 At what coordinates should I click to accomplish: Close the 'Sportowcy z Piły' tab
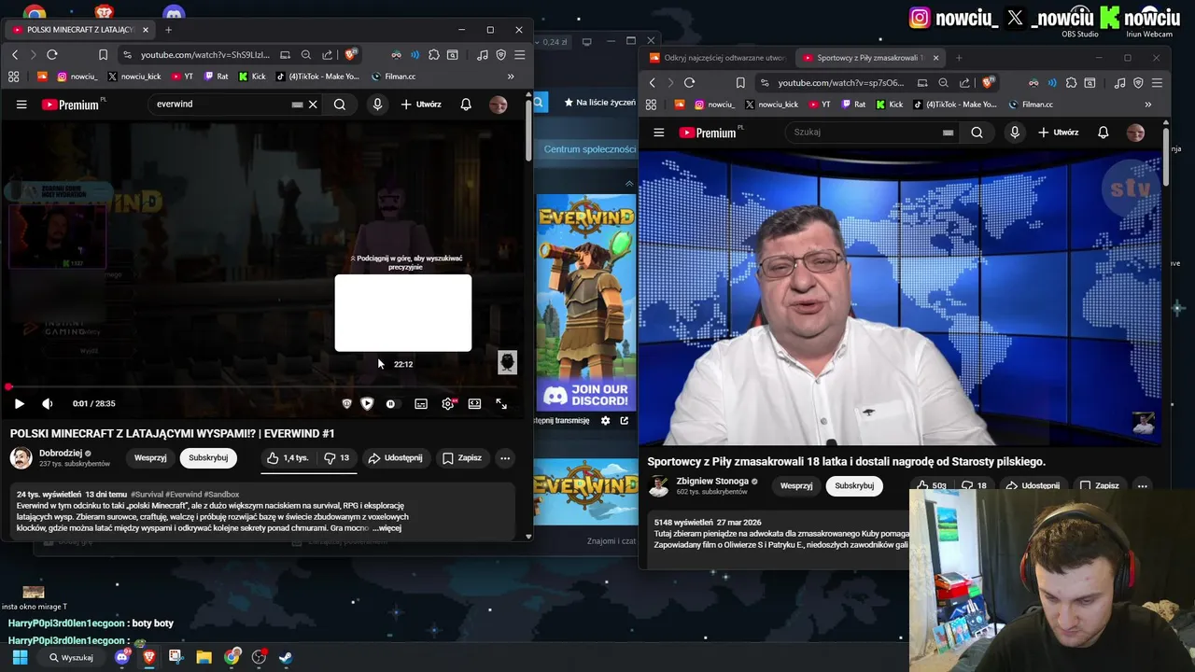[935, 58]
